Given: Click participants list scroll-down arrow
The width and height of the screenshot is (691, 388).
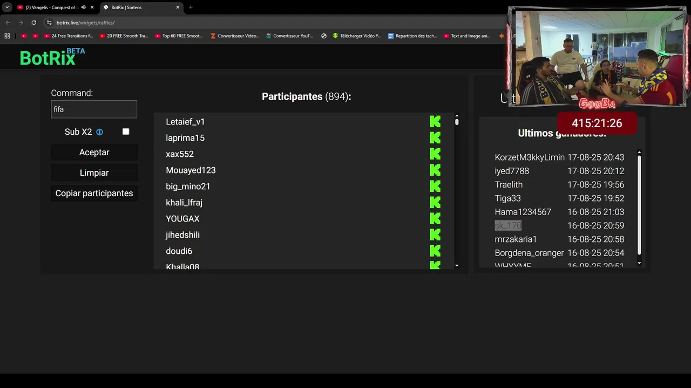Looking at the screenshot, I should point(457,266).
